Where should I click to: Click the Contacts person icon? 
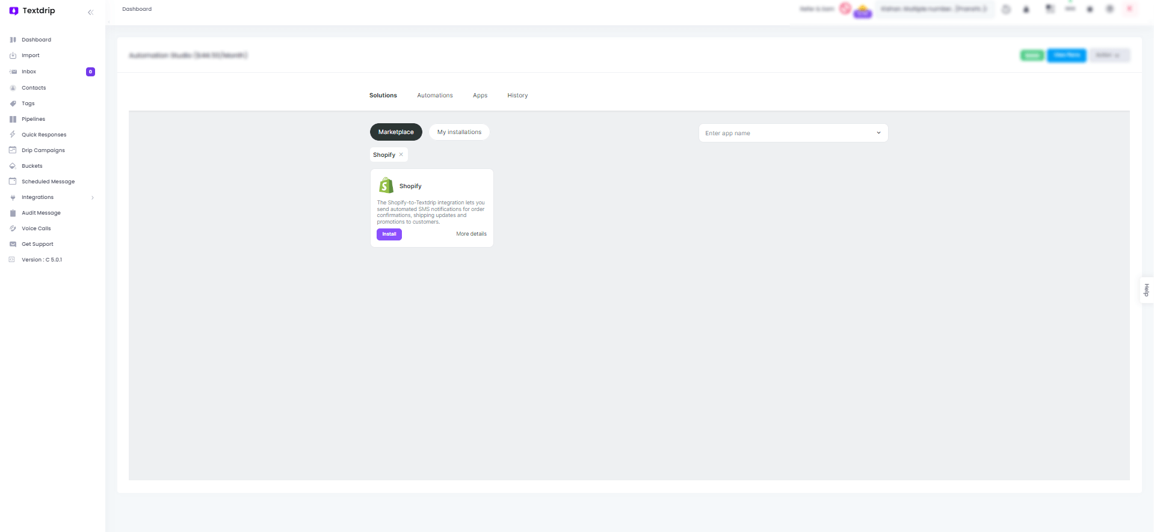coord(13,88)
